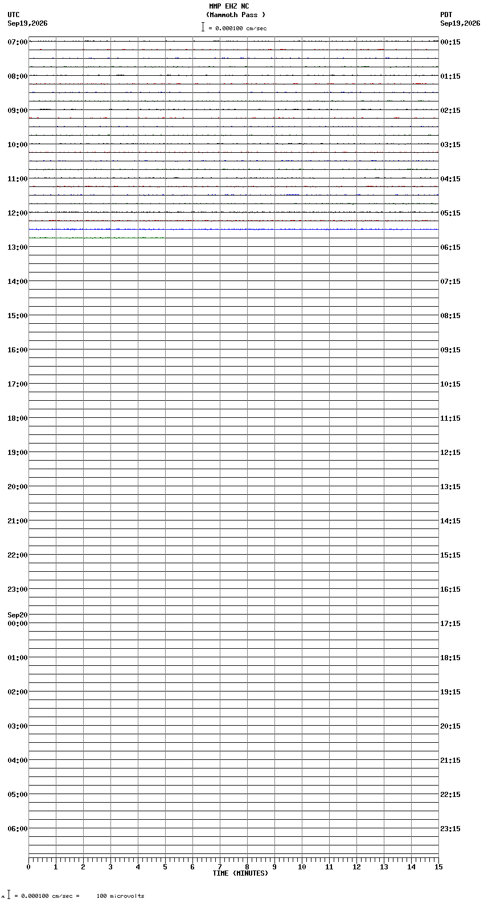
Task: Click the 19:00 UTC row label
Action: 18,453
